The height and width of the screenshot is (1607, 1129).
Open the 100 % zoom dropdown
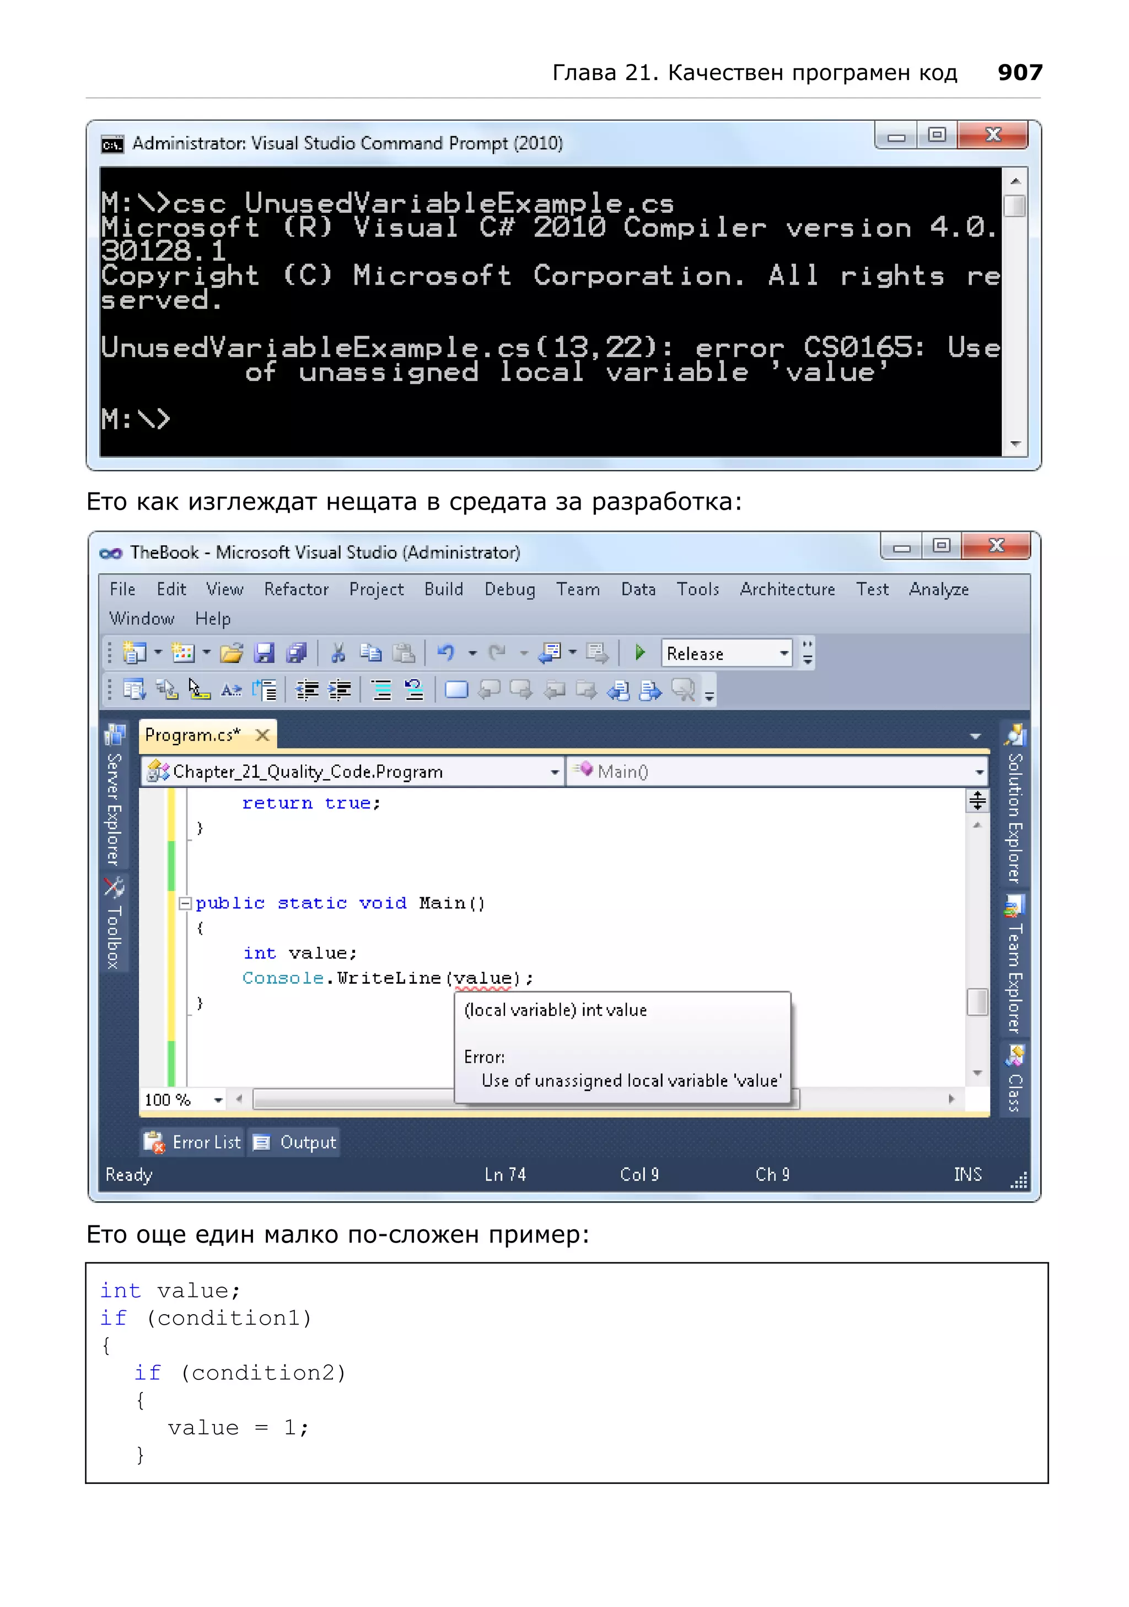pos(218,1100)
